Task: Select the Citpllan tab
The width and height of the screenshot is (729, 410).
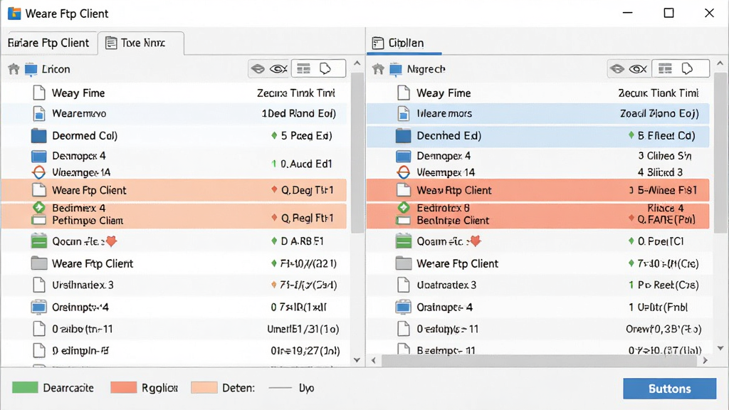Action: coord(404,43)
